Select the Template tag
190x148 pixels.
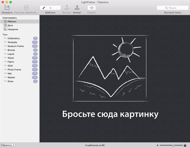[x=20, y=42]
